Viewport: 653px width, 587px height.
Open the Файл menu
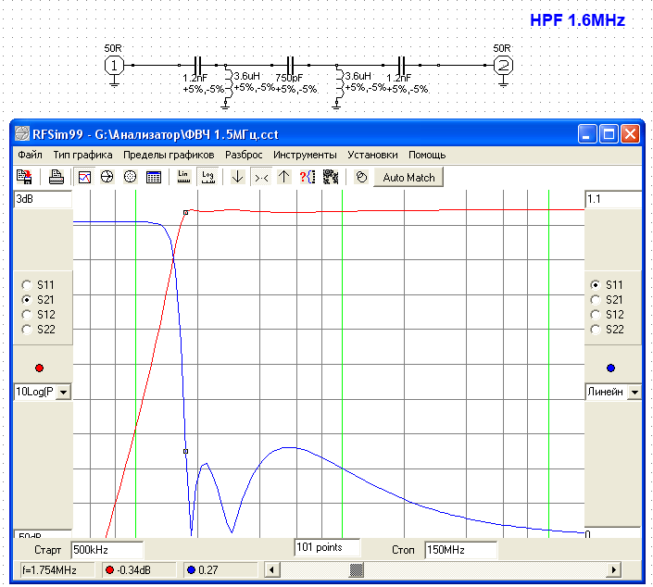pos(30,155)
